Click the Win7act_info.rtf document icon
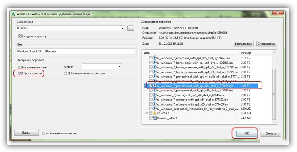Viewport: 297px width, 152px height. [154, 118]
